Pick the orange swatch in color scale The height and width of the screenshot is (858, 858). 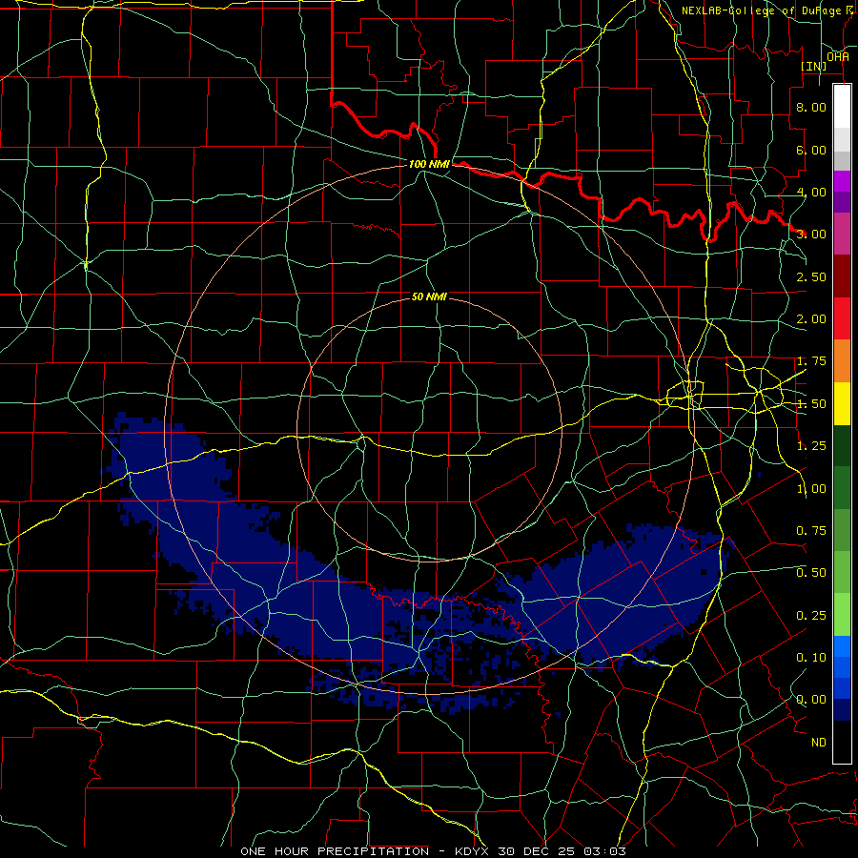pyautogui.click(x=842, y=361)
